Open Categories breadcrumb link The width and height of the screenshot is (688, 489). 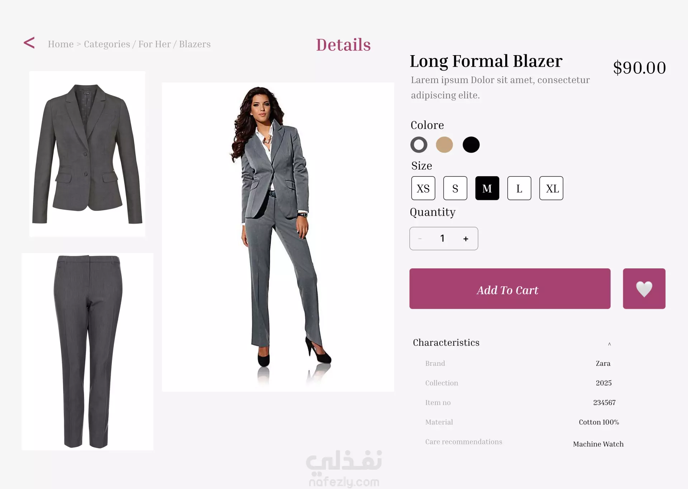107,44
